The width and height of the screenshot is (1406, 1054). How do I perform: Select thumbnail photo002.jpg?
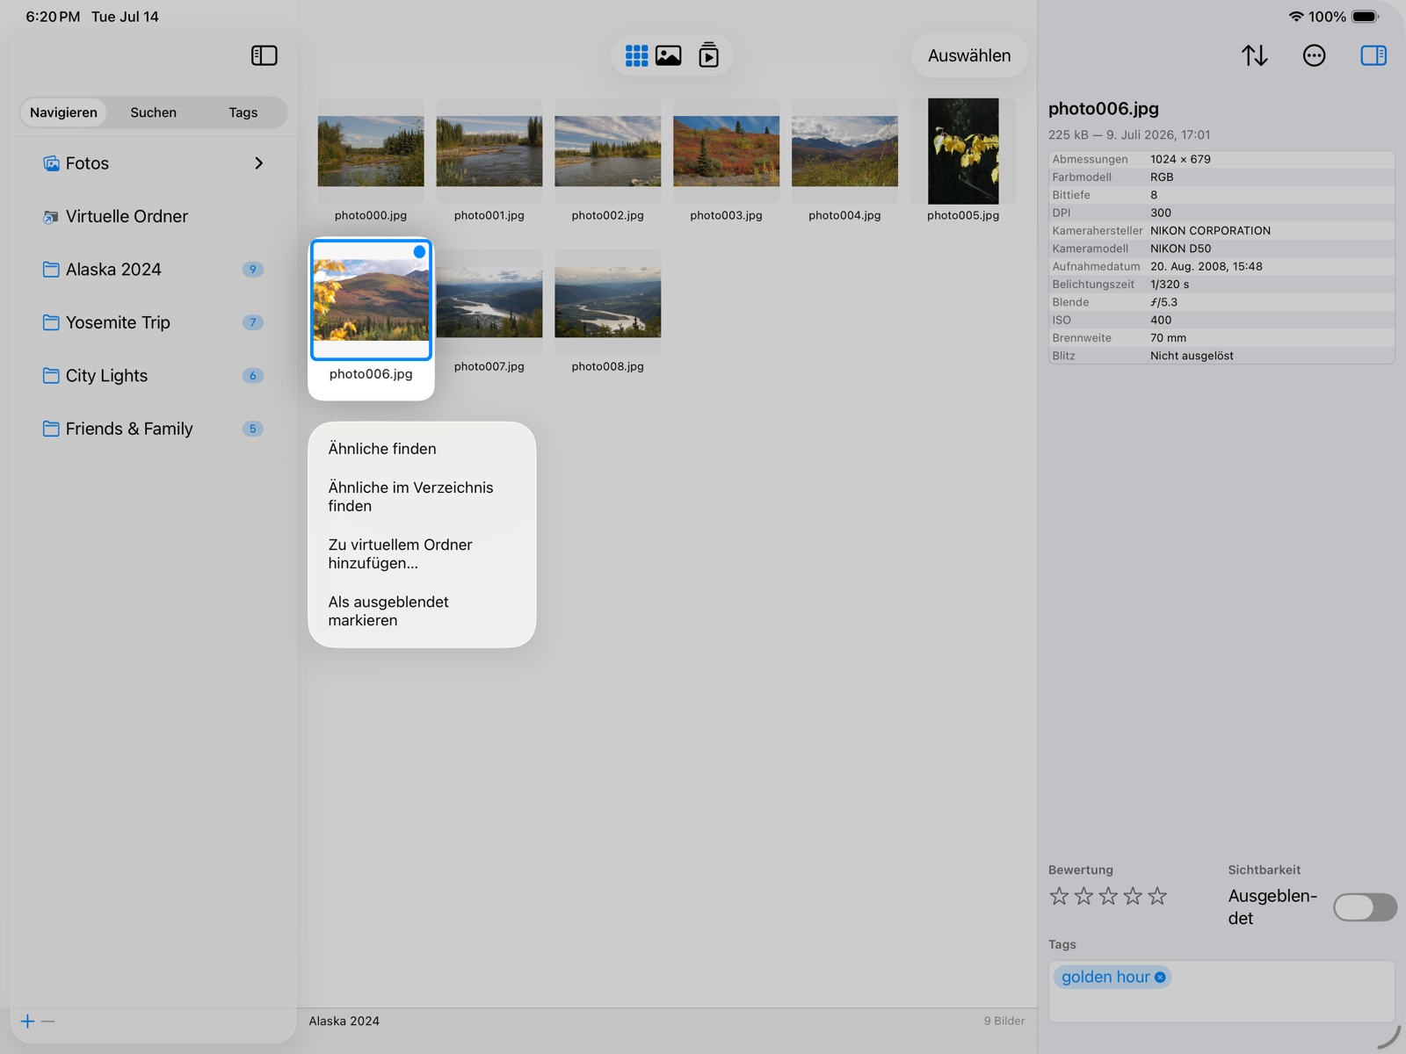pyautogui.click(x=608, y=151)
